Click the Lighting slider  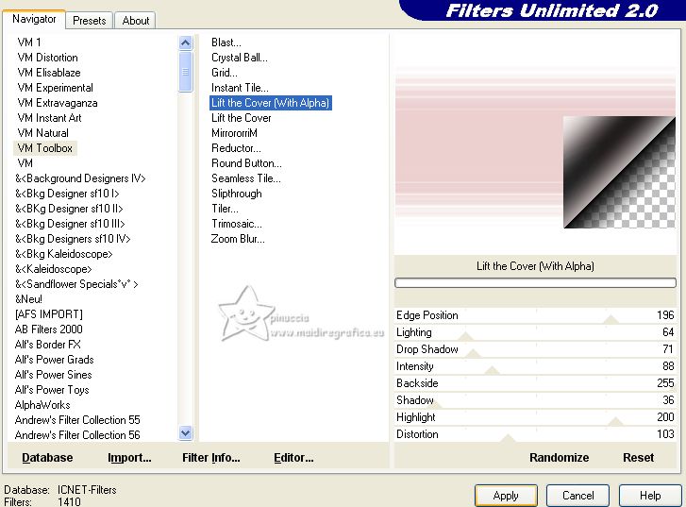click(535, 332)
